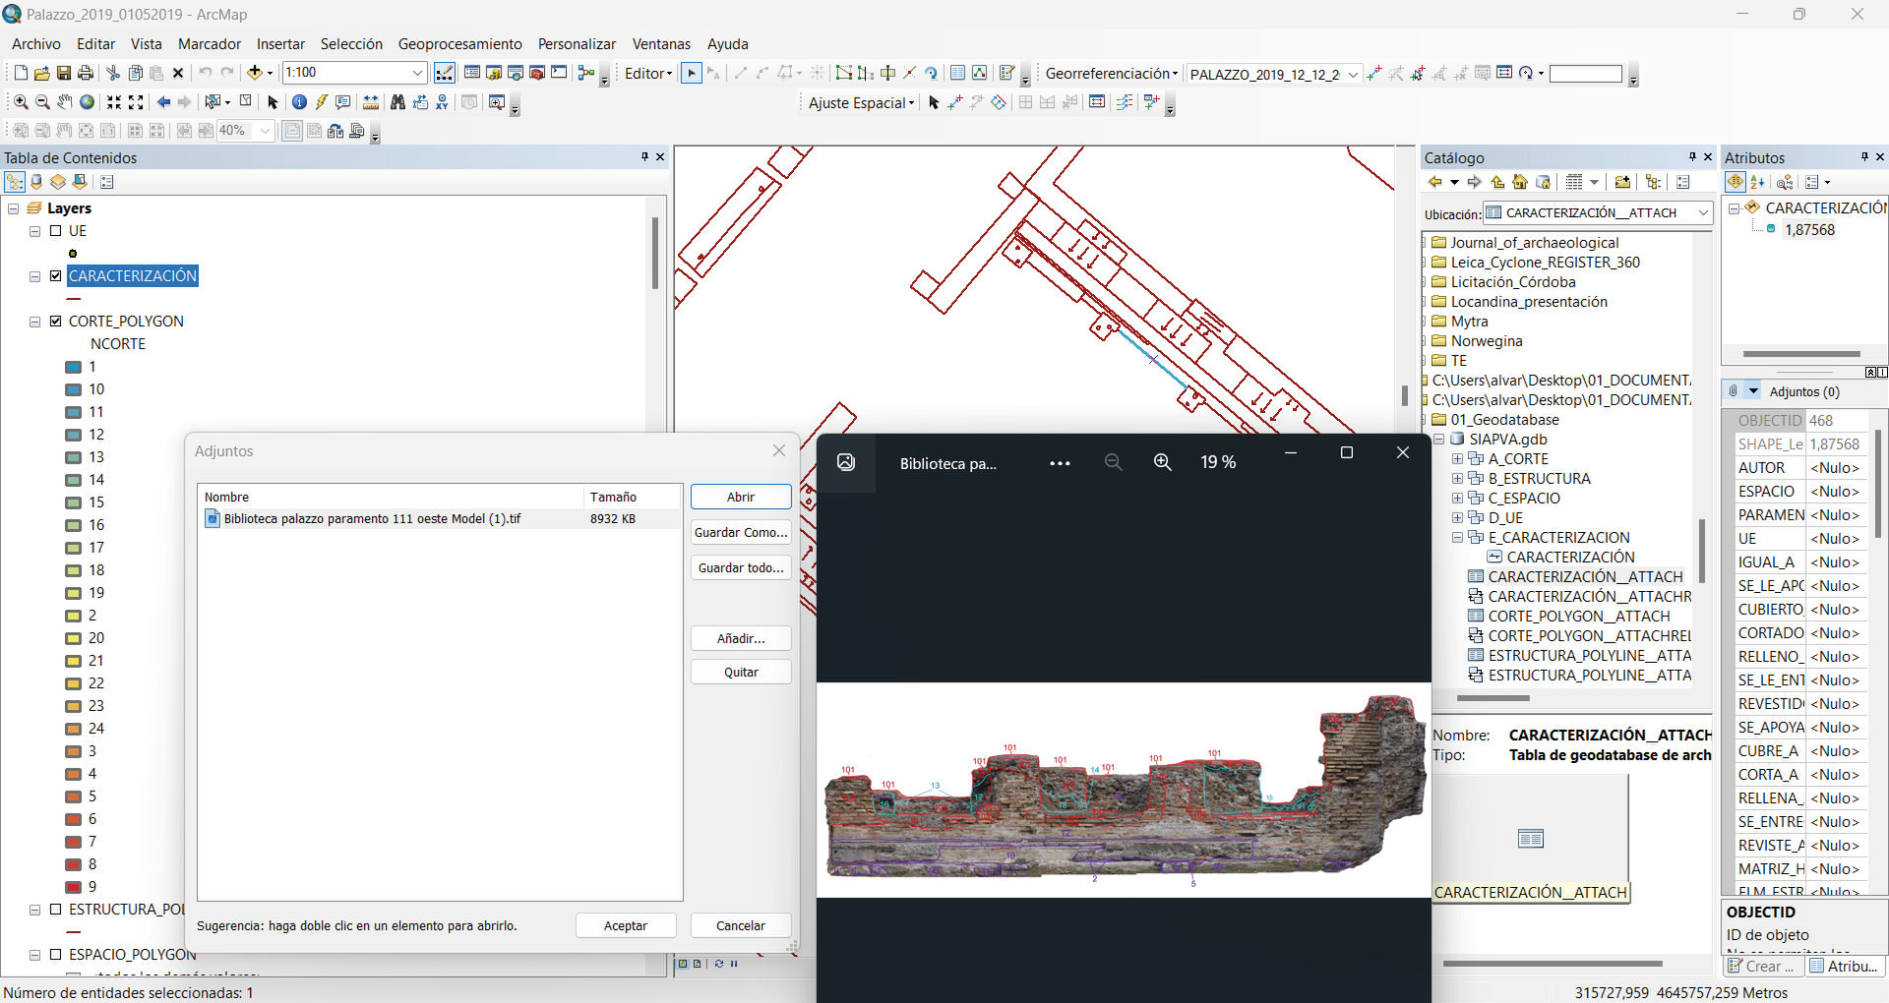Screen dimensions: 1889x1003
Task: Switch to the Atribu... tab at bottom right
Action: tap(1844, 966)
